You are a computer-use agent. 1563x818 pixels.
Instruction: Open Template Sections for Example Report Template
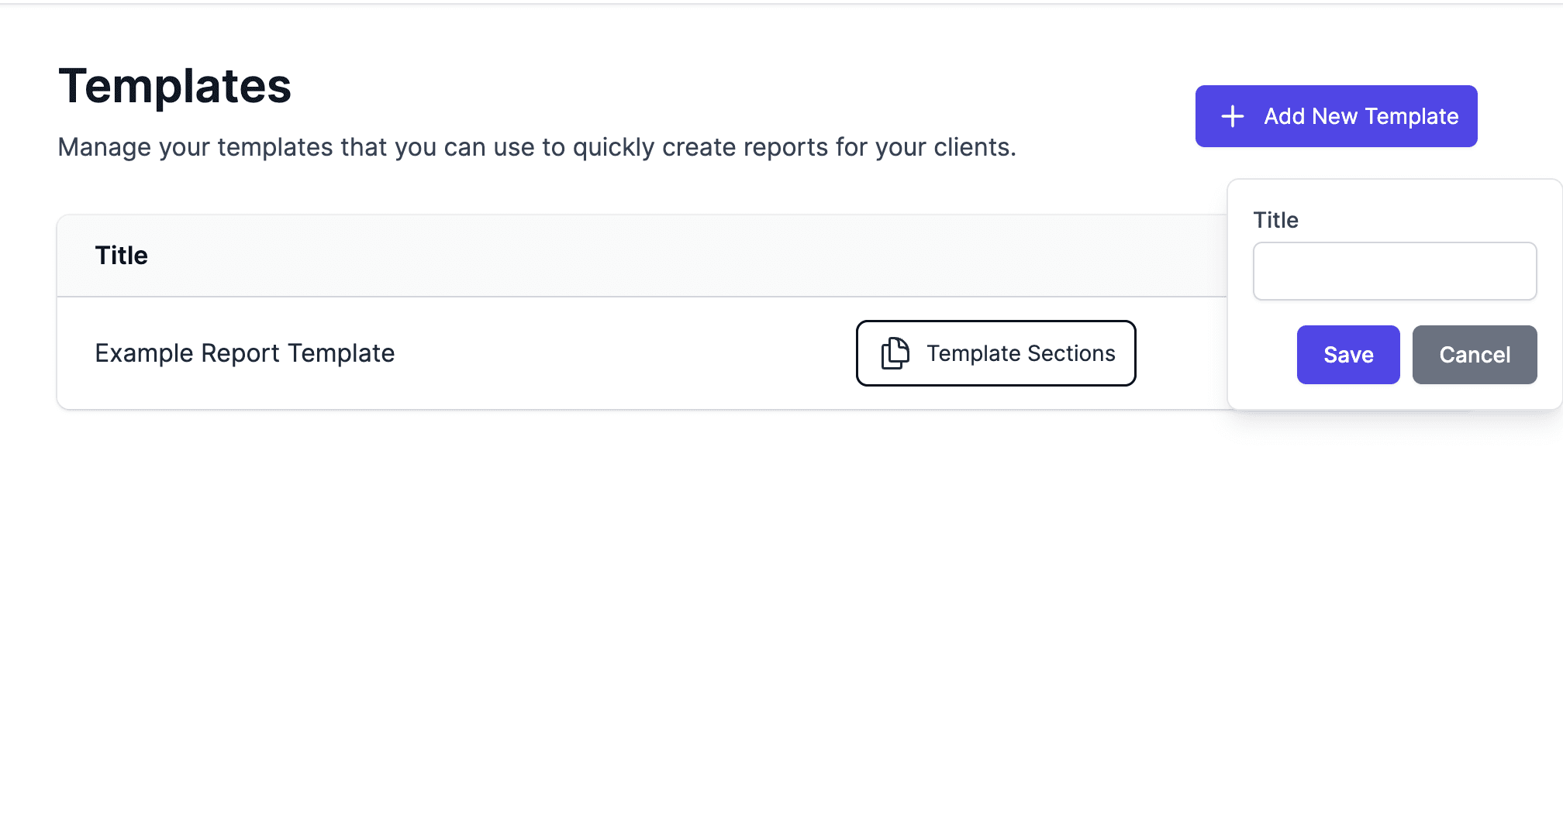pos(995,353)
